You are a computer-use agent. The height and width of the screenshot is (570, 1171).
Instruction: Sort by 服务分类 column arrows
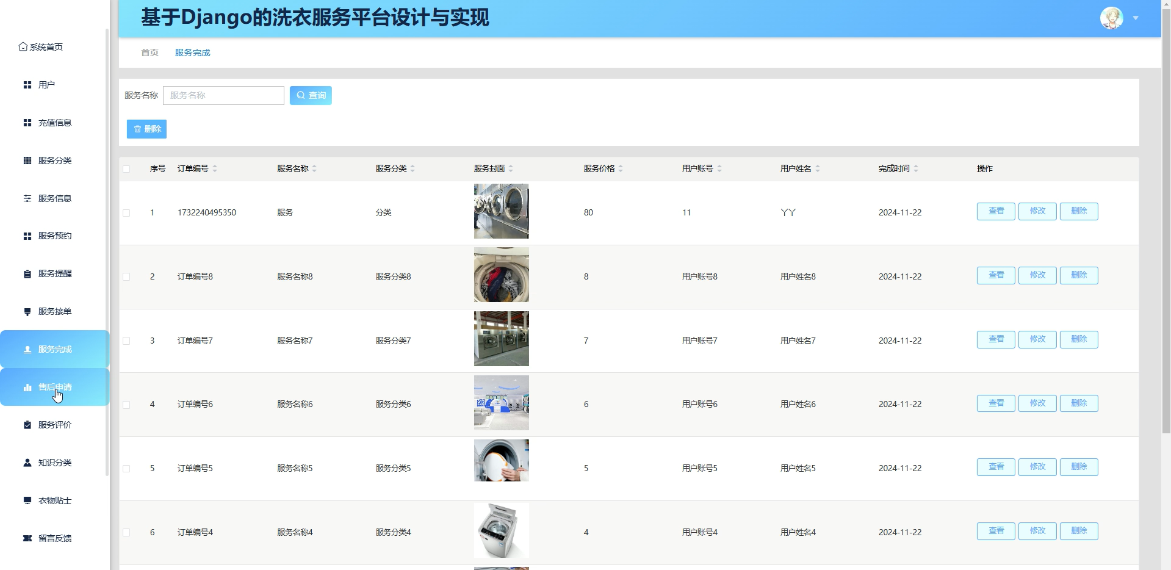coord(413,168)
